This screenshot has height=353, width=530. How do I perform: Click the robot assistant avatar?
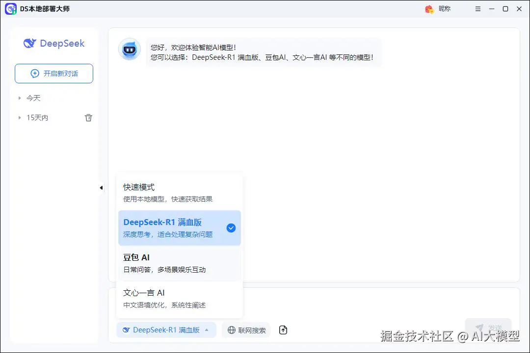pos(130,50)
